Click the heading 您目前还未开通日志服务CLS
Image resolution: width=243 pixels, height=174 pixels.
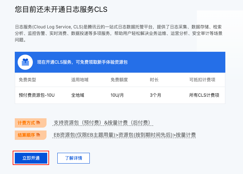click(61, 10)
